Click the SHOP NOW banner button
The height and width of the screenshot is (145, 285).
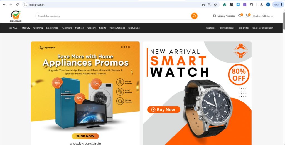pyautogui.click(x=85, y=136)
